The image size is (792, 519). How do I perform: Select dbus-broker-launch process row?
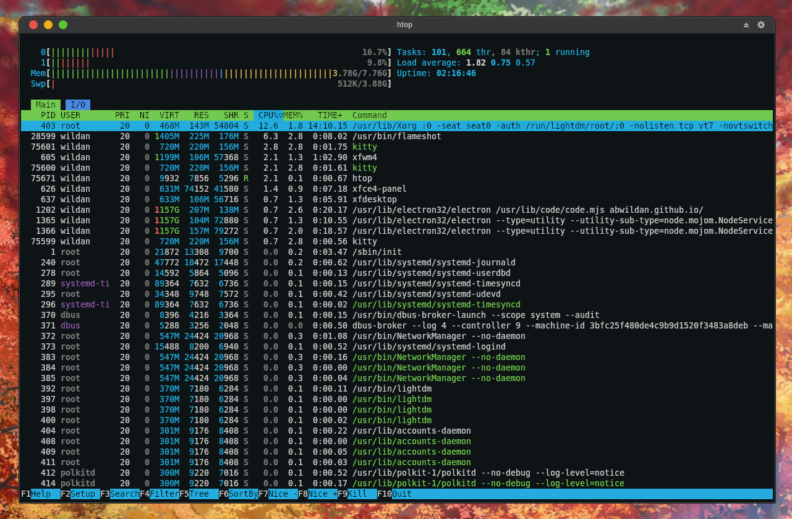tap(397, 315)
